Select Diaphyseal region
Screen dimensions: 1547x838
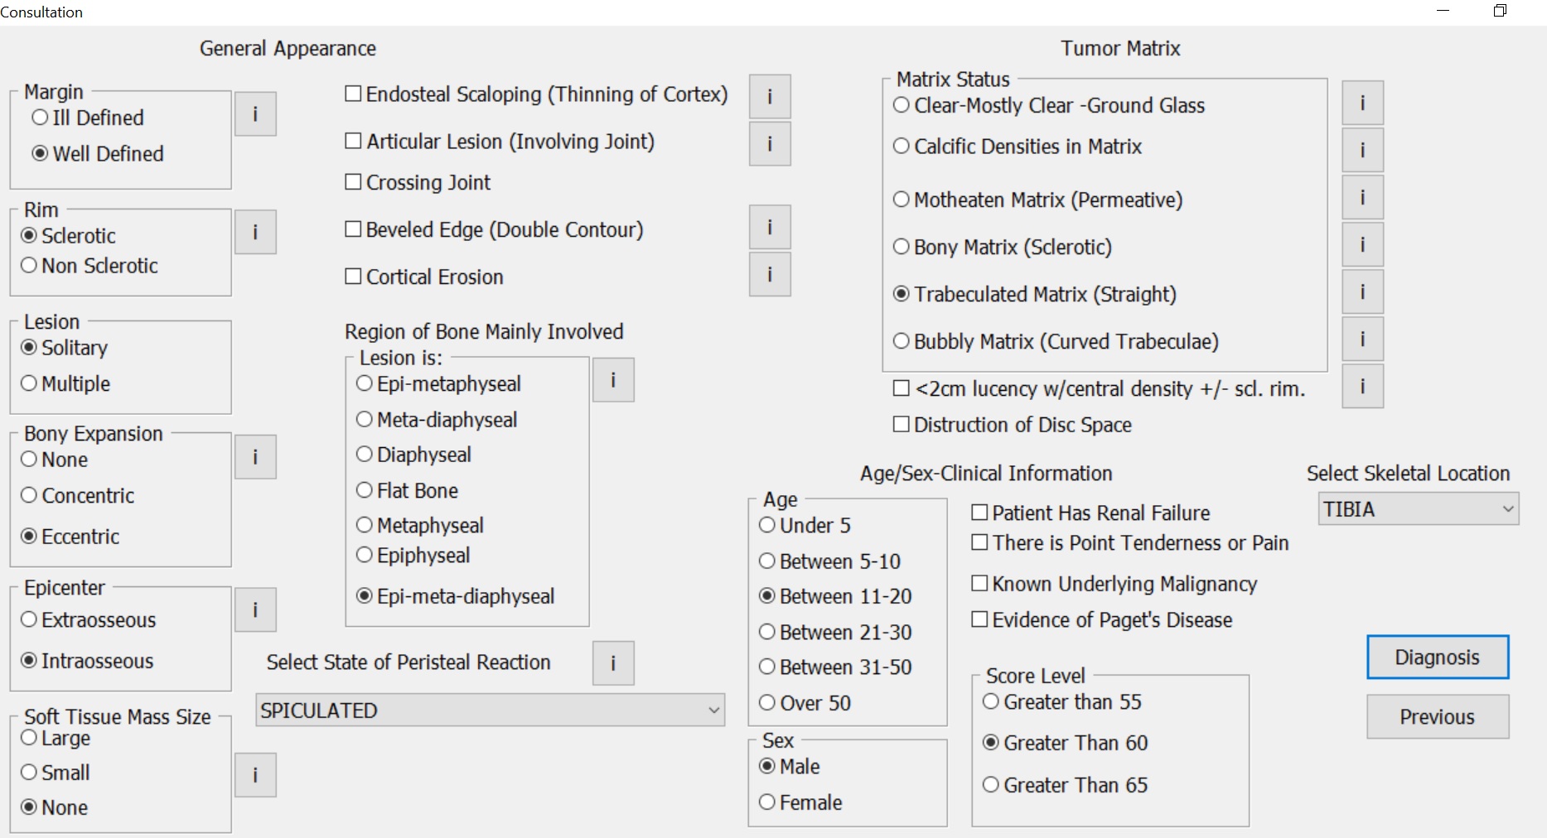[x=413, y=454]
